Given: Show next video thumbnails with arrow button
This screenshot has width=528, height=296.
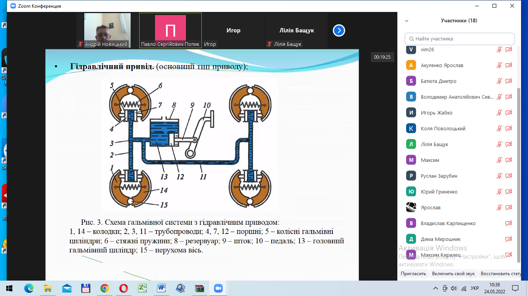Looking at the screenshot, I should pyautogui.click(x=339, y=30).
